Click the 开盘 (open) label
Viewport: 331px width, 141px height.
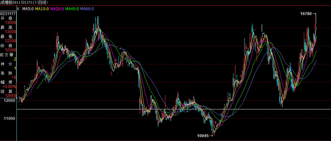pos(7,18)
